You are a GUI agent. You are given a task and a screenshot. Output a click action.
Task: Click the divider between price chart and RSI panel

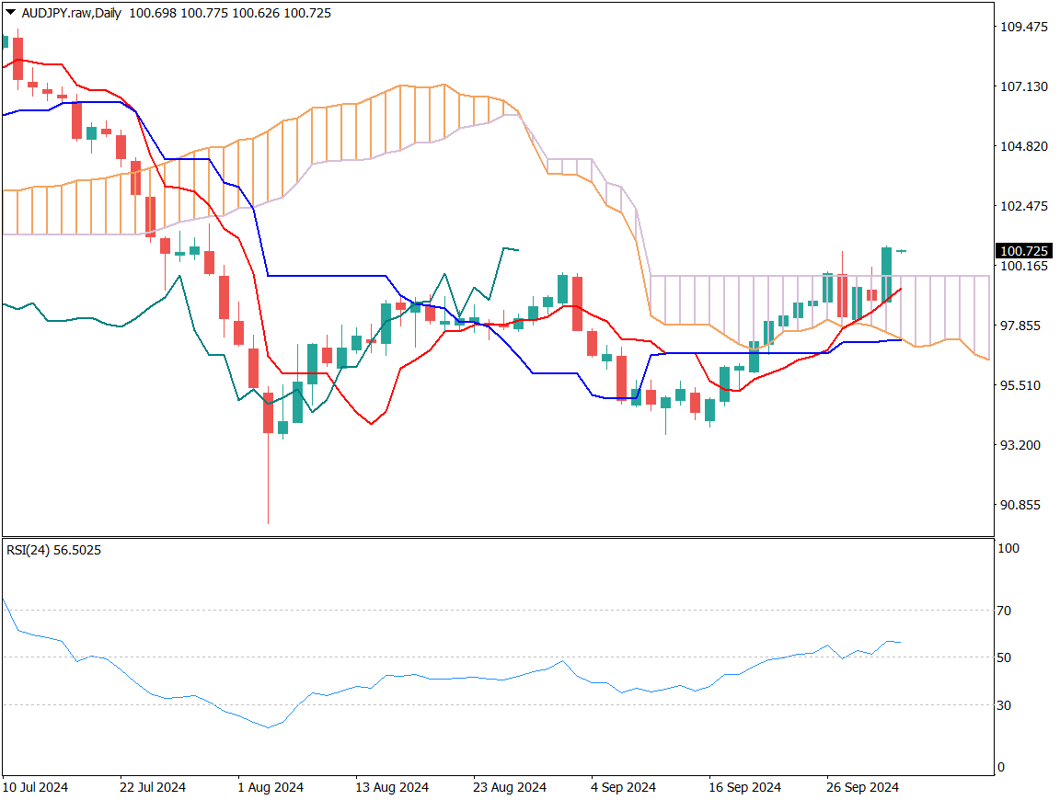(497, 537)
